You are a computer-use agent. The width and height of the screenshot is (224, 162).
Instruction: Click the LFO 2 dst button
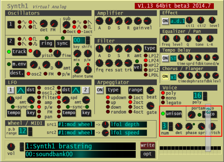pyautogui.click(x=66, y=90)
